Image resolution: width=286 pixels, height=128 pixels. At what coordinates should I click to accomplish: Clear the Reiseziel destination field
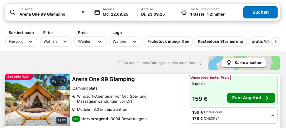(83, 12)
